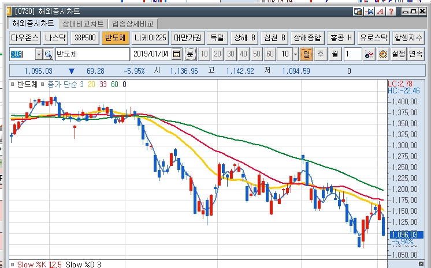Open the 업종상세비교 tab
The width and height of the screenshot is (431, 268).
click(133, 24)
